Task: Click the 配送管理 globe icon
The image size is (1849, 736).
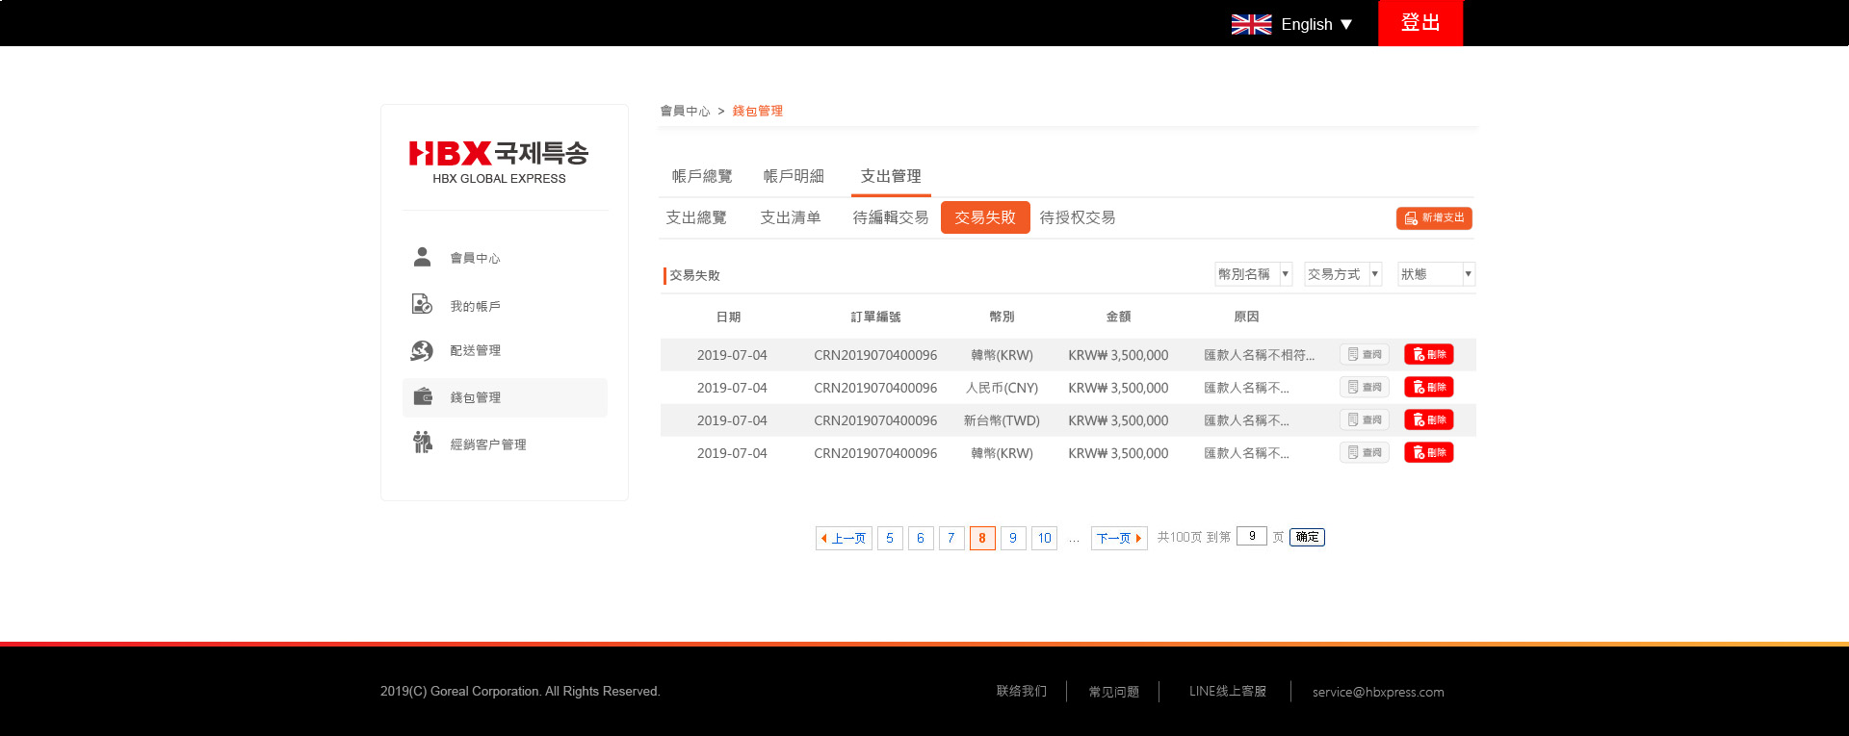Action: (422, 350)
